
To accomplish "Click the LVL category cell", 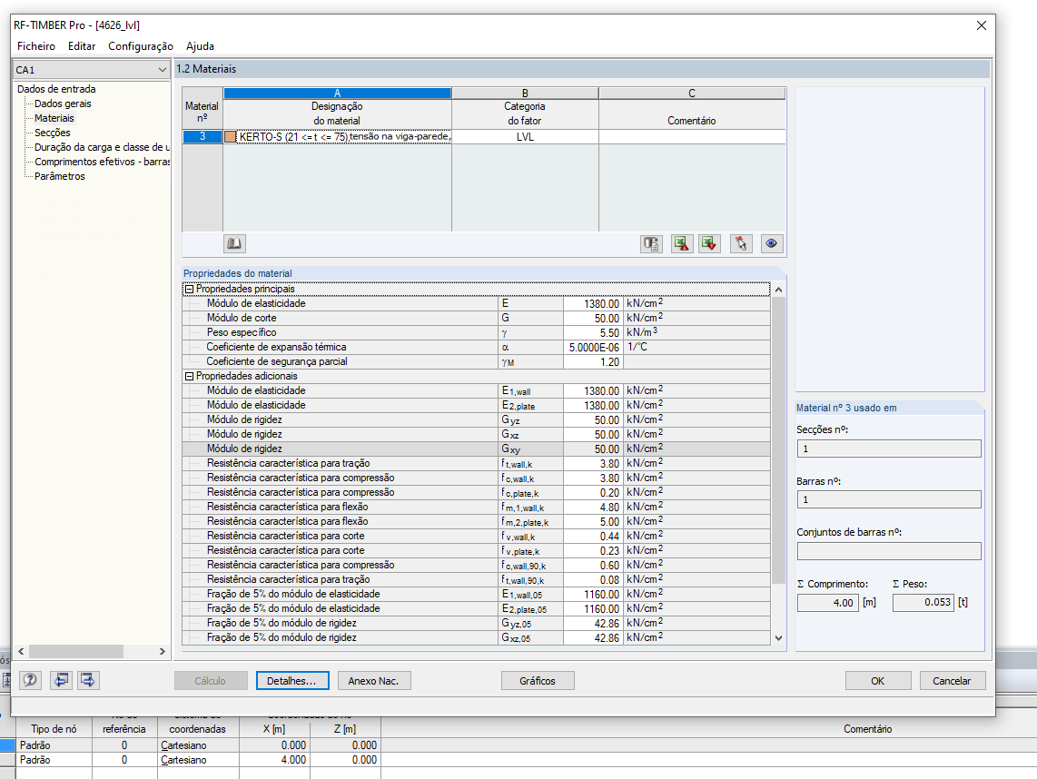I will pos(525,137).
